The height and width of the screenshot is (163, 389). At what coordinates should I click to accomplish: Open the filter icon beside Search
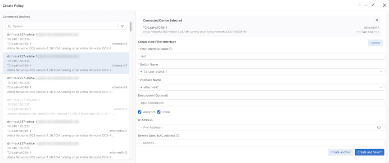(122, 26)
